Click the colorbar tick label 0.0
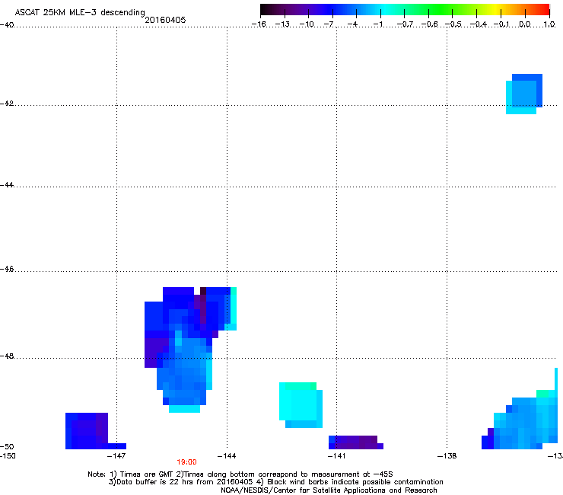The width and height of the screenshot is (563, 495). coord(525,24)
